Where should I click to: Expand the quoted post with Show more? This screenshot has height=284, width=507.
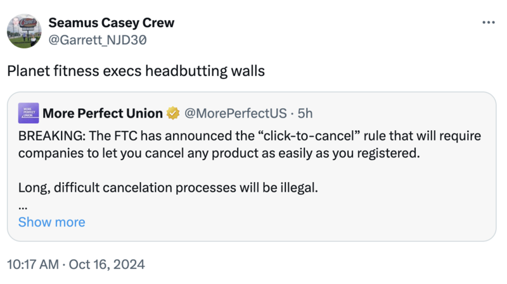point(51,222)
